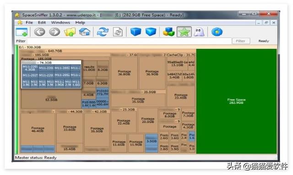
Task: Click the folder up-level icon
Action: [70, 32]
